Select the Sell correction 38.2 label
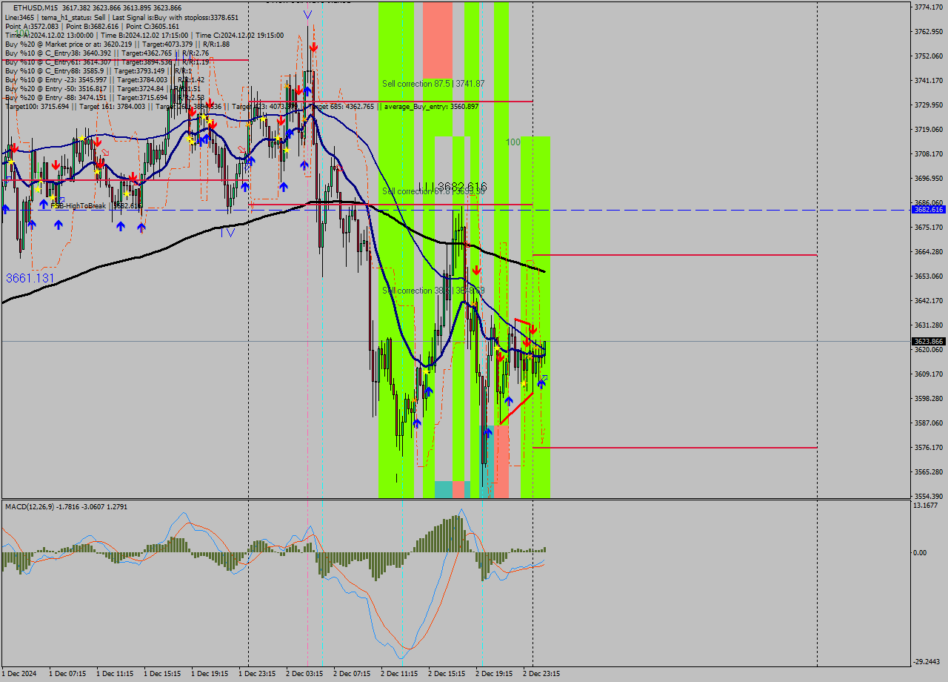Viewport: 948px width, 682px height. [433, 291]
